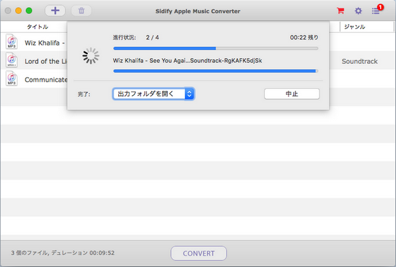Click the Soundtrack genre cell
Viewport: 396px width, 267px height.
360,61
